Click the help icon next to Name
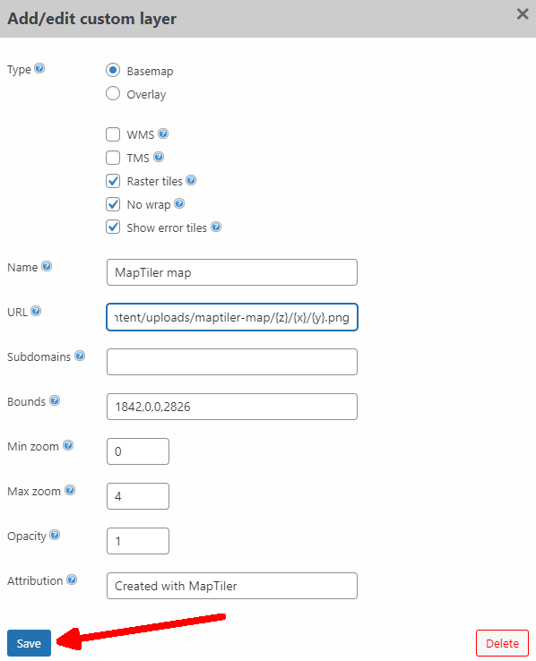 (x=47, y=266)
